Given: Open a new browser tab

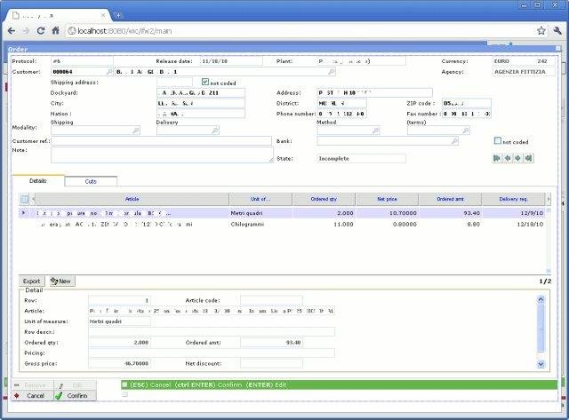Looking at the screenshot, I should pyautogui.click(x=118, y=15).
